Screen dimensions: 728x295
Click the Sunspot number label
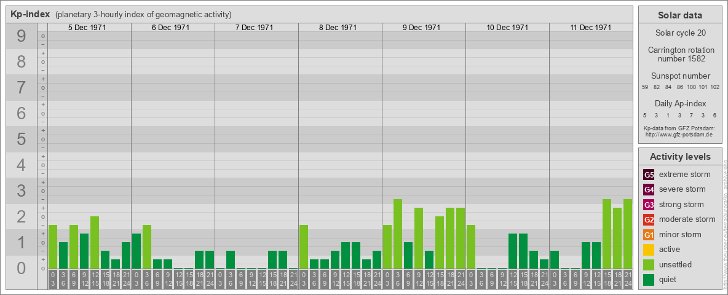coord(680,76)
